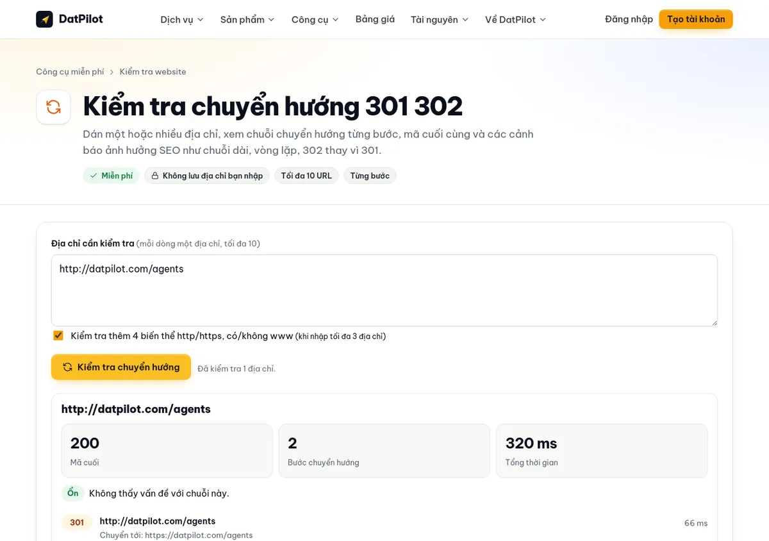Click the Tạo tài khoản button

[x=696, y=19]
